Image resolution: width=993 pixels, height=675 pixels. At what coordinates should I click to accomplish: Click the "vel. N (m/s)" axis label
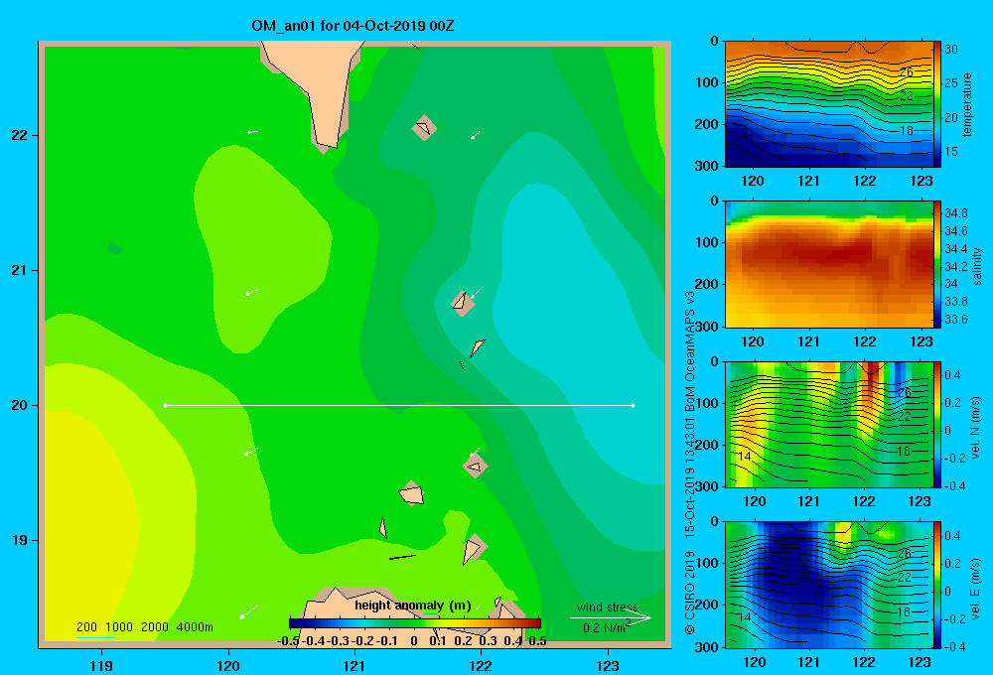(x=976, y=428)
